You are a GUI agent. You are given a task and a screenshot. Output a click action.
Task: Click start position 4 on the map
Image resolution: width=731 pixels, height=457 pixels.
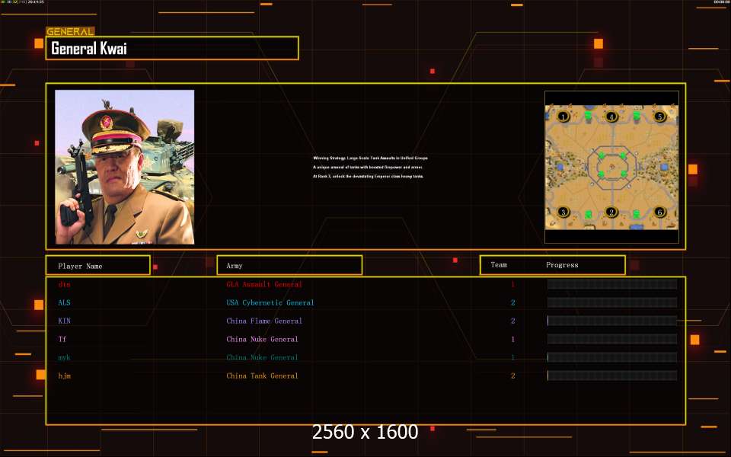[x=611, y=117]
